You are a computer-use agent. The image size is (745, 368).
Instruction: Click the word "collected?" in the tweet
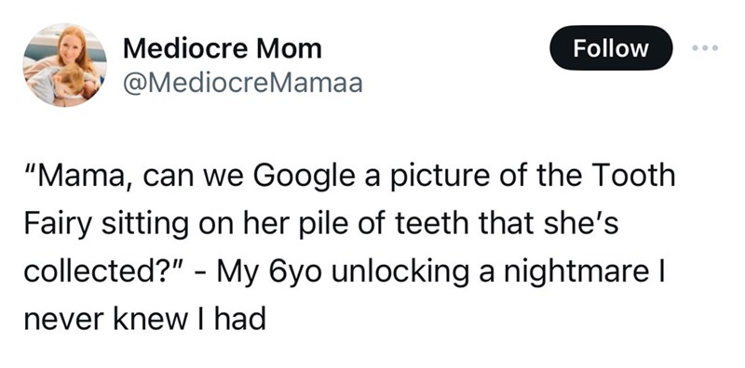(x=87, y=271)
